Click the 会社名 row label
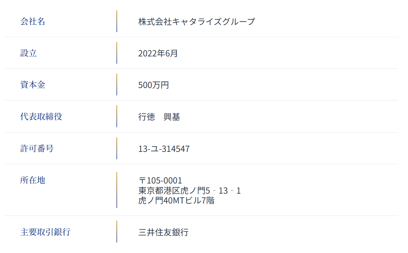408x253 pixels. click(x=33, y=21)
